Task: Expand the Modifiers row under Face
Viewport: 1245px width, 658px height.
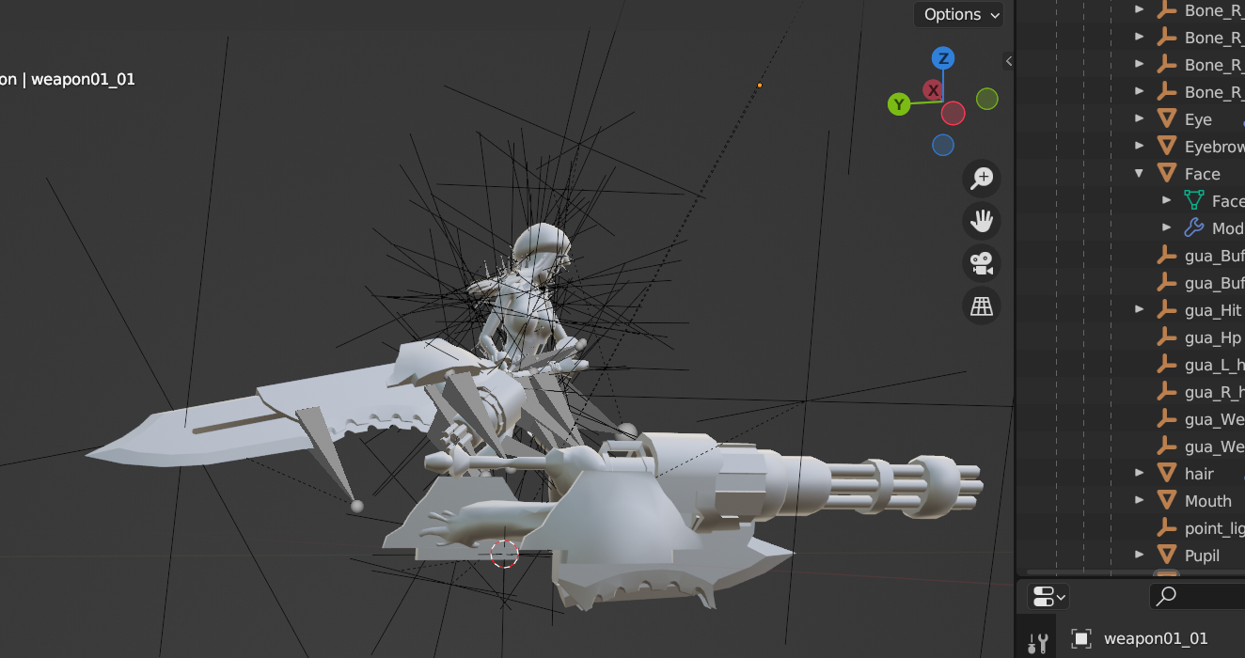Action: (x=1167, y=228)
